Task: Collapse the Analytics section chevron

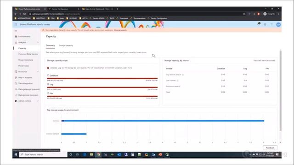Action: point(38,43)
